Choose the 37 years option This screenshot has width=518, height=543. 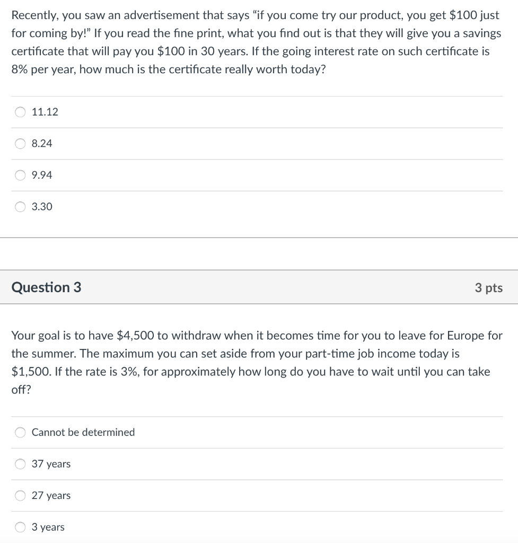[x=51, y=463]
